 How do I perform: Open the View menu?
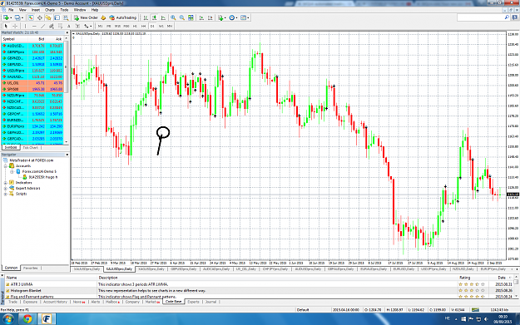(x=22, y=10)
